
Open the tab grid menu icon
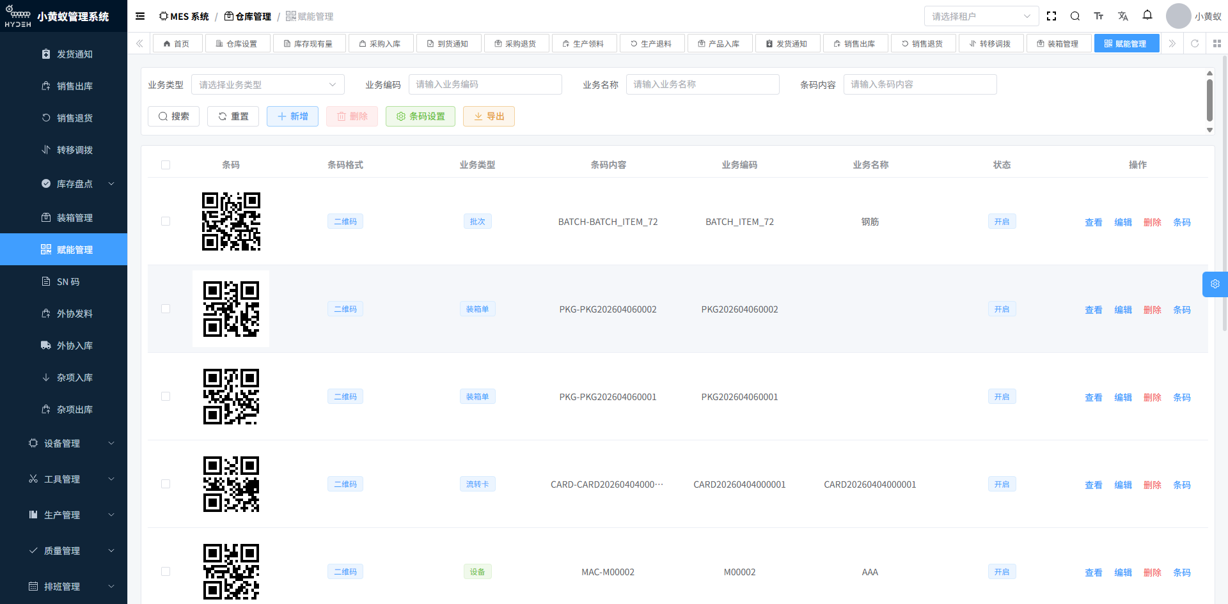pos(1217,43)
